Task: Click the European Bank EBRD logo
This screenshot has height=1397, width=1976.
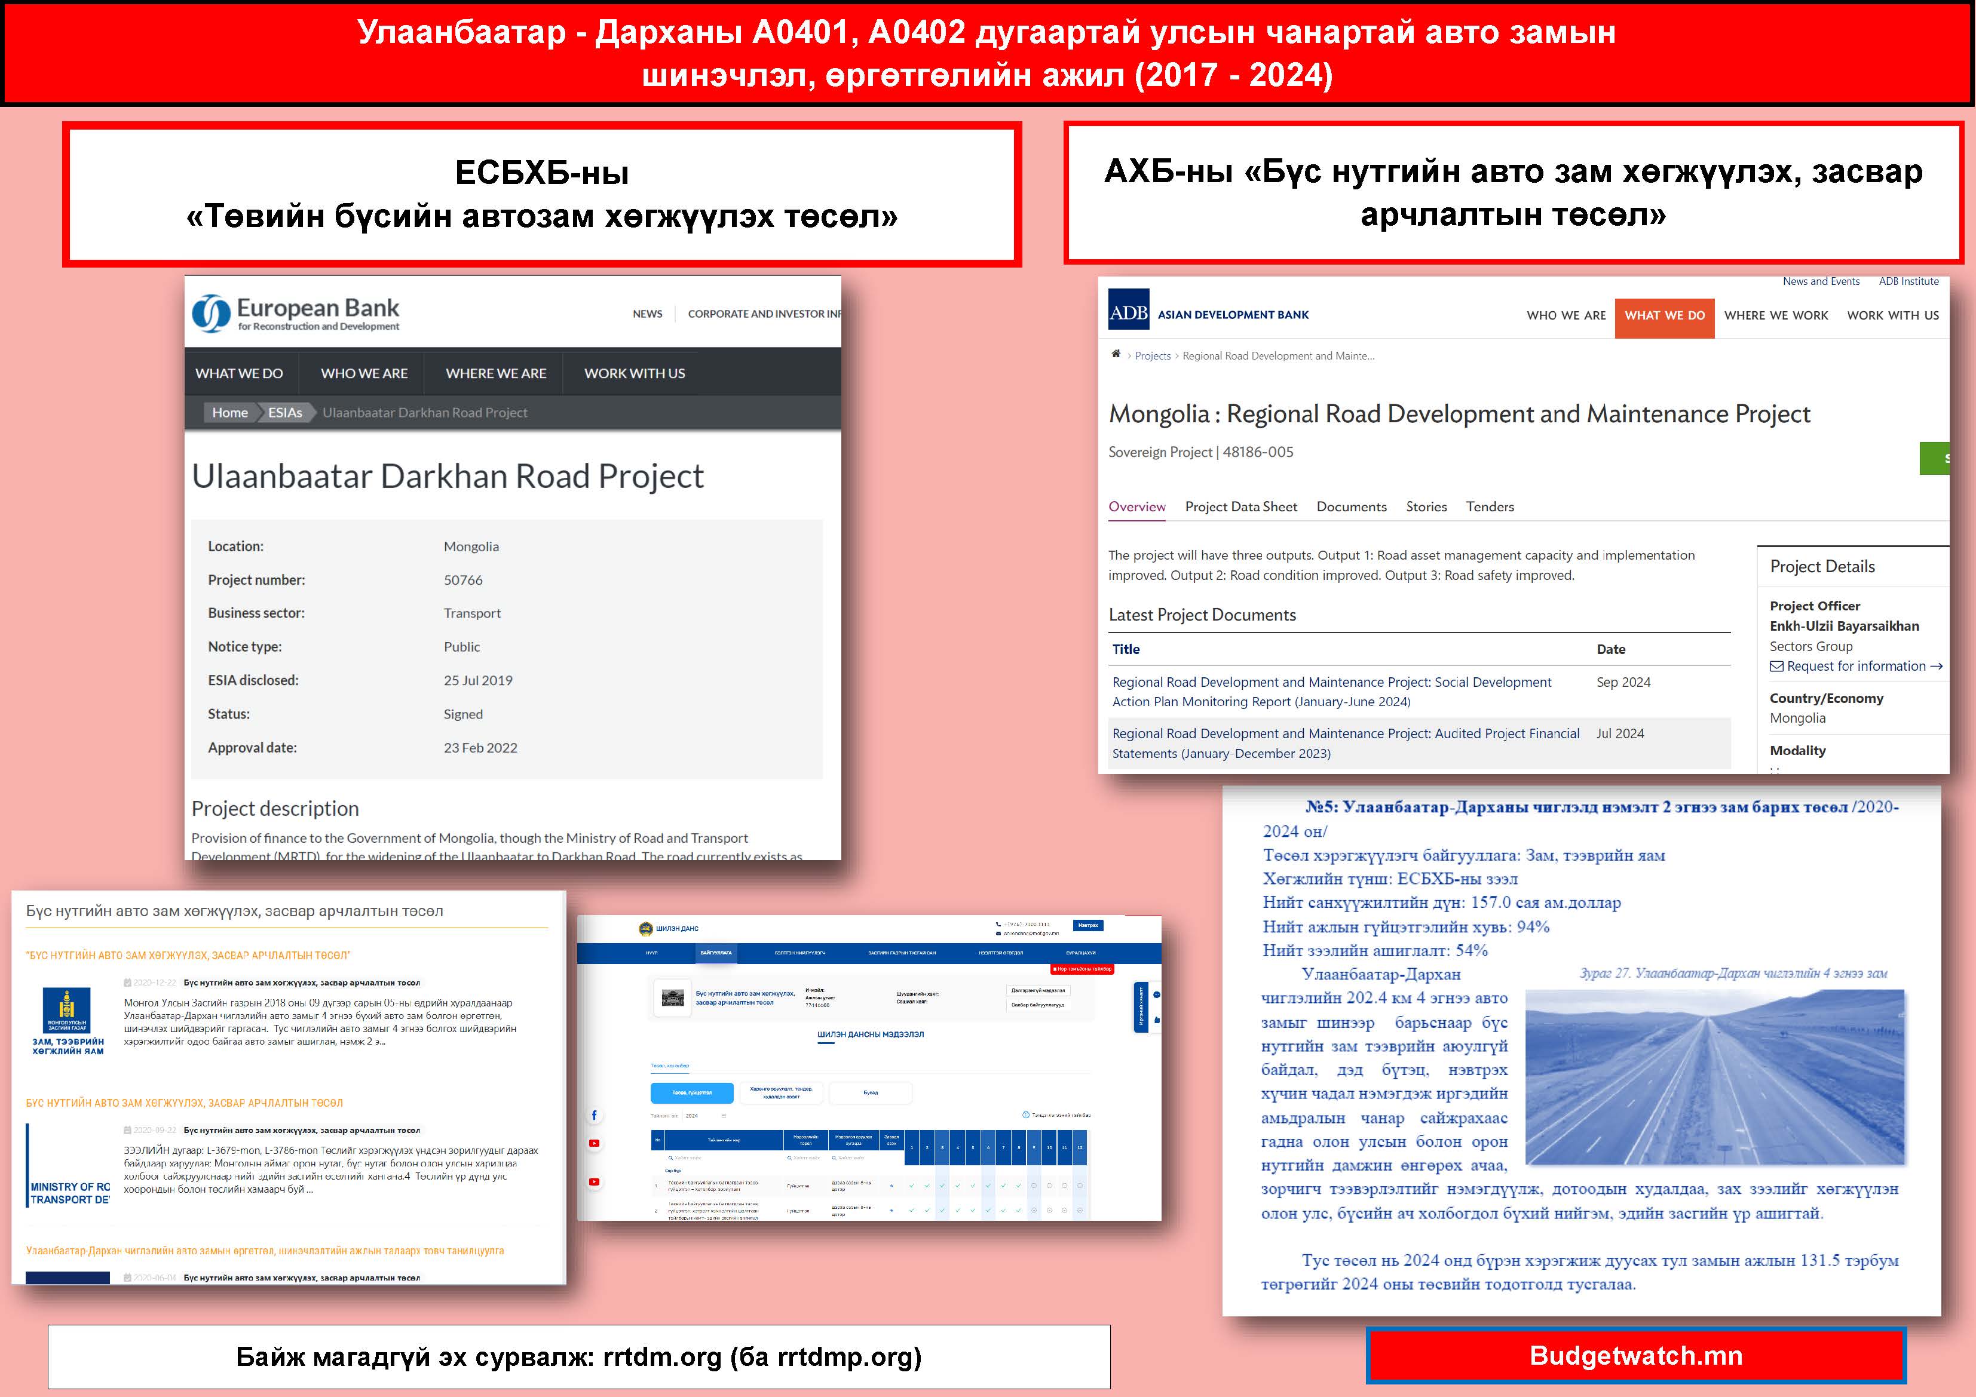Action: click(x=295, y=313)
